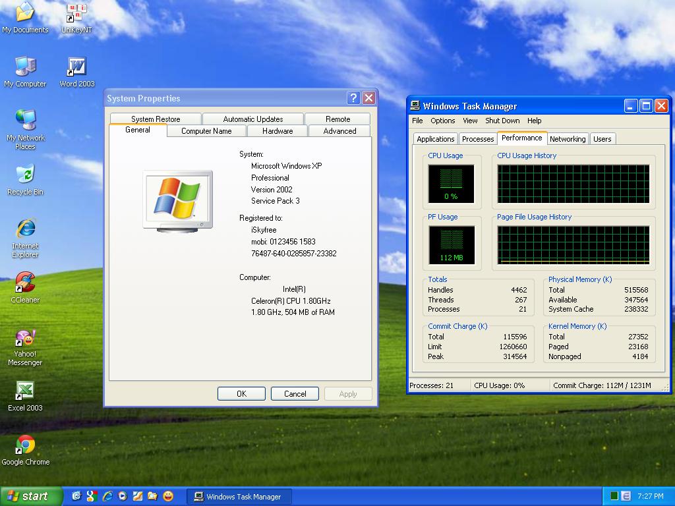Click the System Properties help question button

[353, 98]
